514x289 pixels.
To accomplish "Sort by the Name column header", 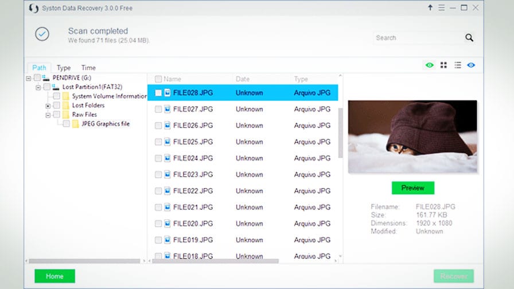I will (173, 79).
